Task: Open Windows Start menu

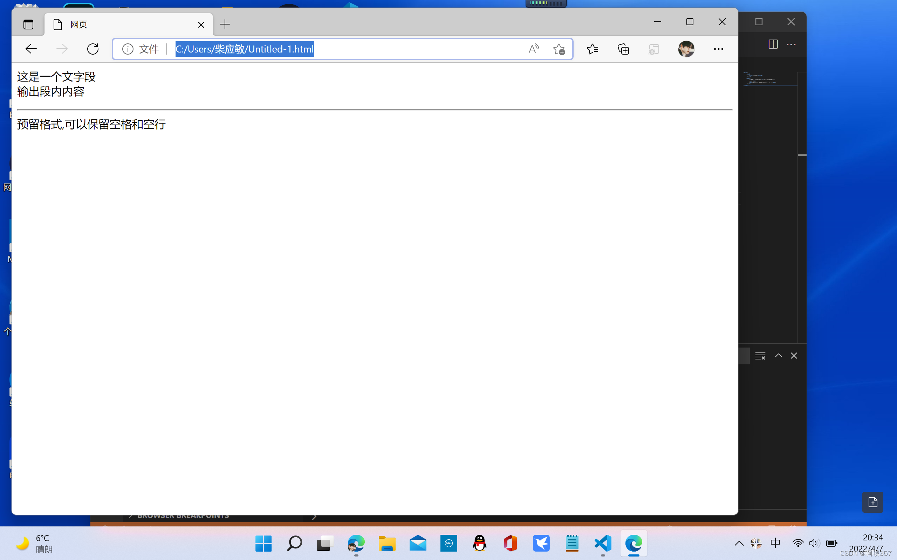Action: pyautogui.click(x=263, y=543)
